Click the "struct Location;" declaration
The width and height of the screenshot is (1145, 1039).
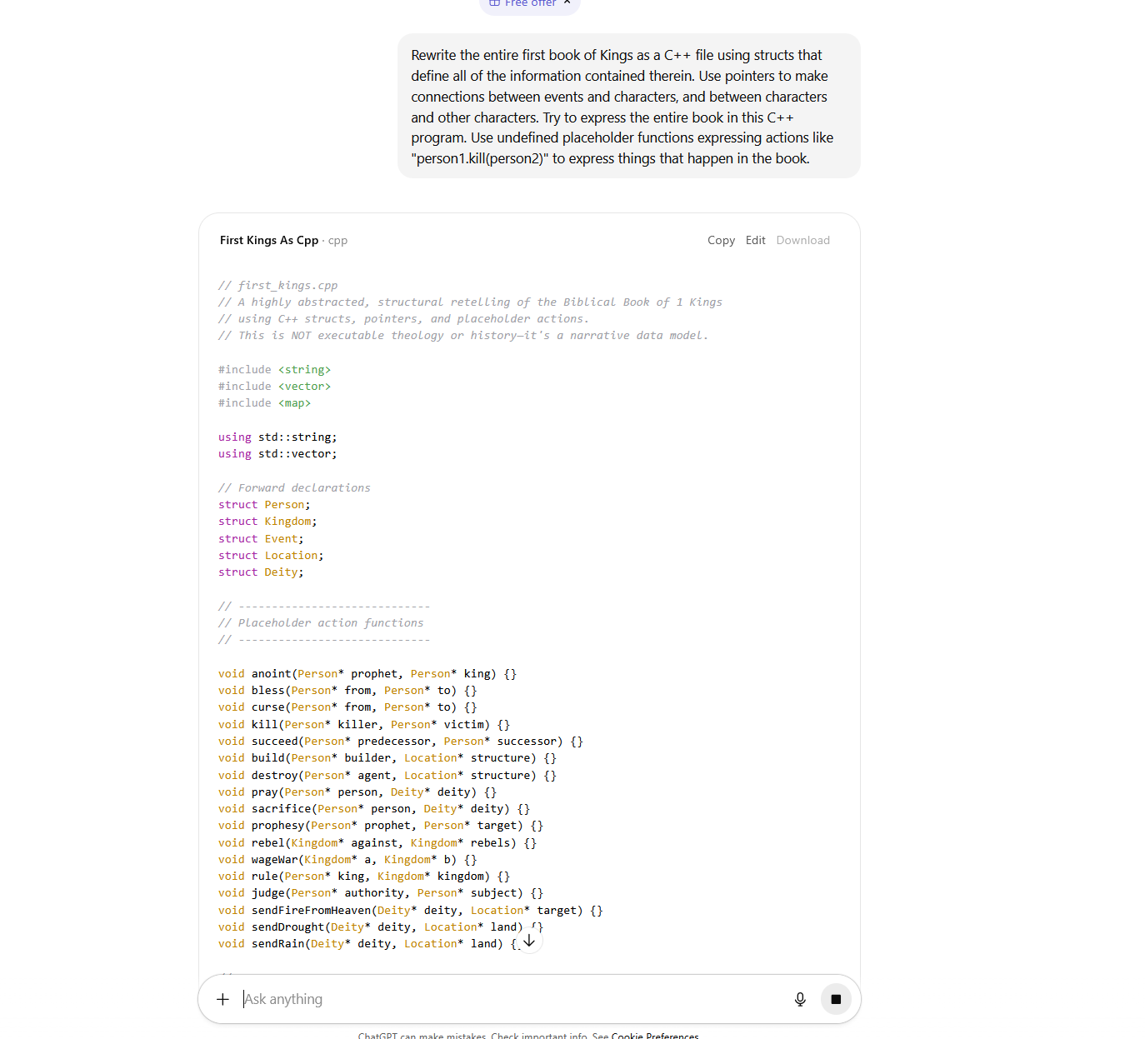point(272,555)
